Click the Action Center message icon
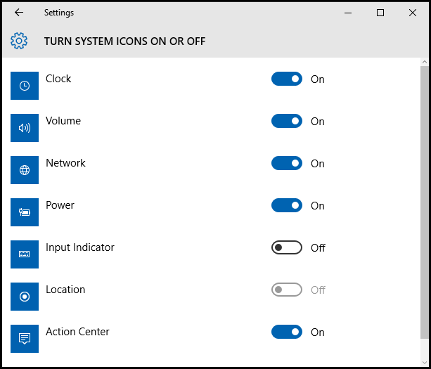This screenshot has width=431, height=369. coord(25,339)
